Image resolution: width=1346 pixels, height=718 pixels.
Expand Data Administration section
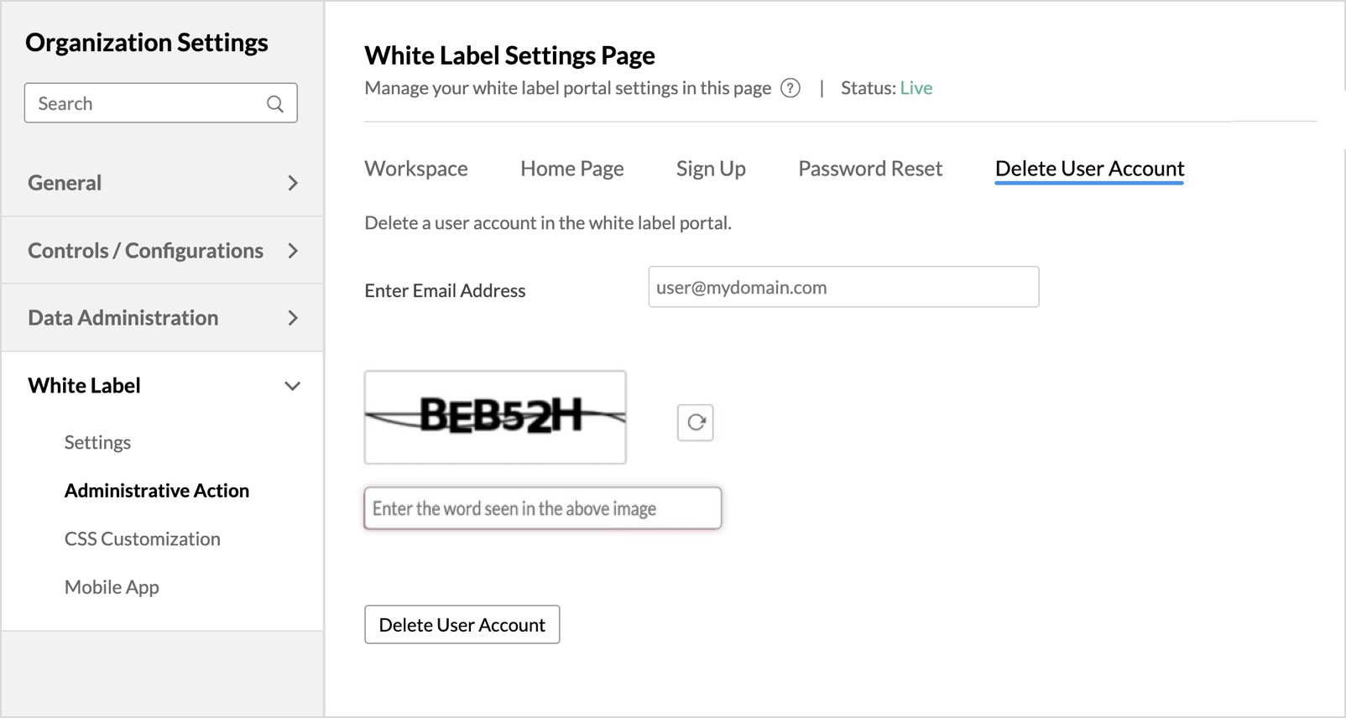coord(162,317)
